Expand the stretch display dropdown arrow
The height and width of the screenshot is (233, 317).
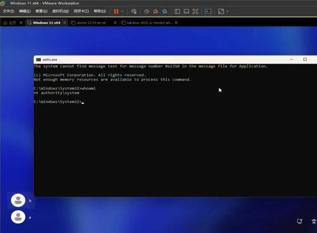pos(227,11)
